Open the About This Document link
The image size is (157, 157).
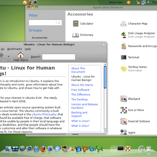pyautogui.click(x=78, y=70)
